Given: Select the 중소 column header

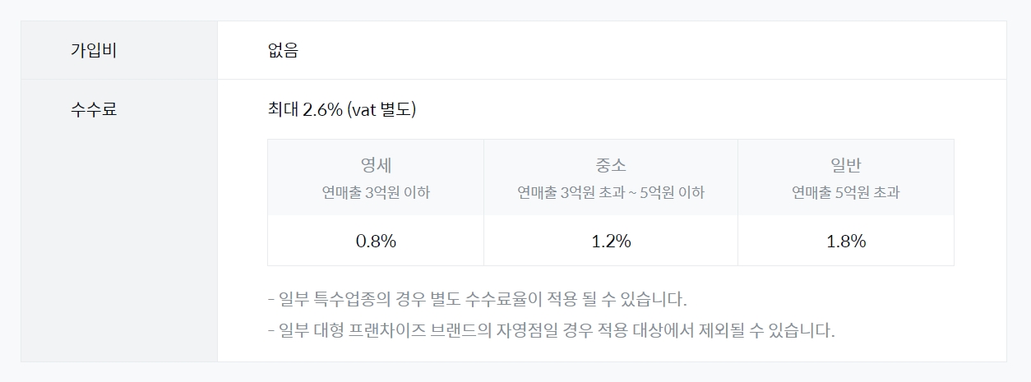Looking at the screenshot, I should point(610,165).
